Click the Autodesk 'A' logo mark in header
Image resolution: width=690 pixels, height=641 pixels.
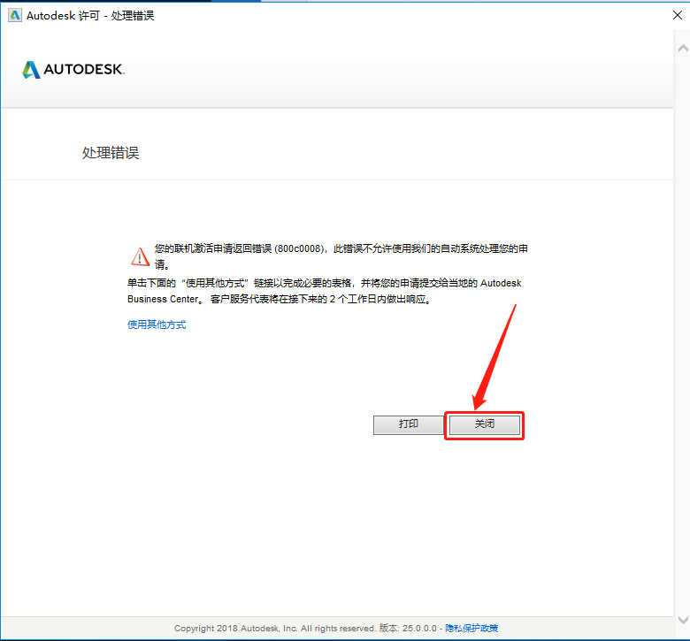point(31,70)
